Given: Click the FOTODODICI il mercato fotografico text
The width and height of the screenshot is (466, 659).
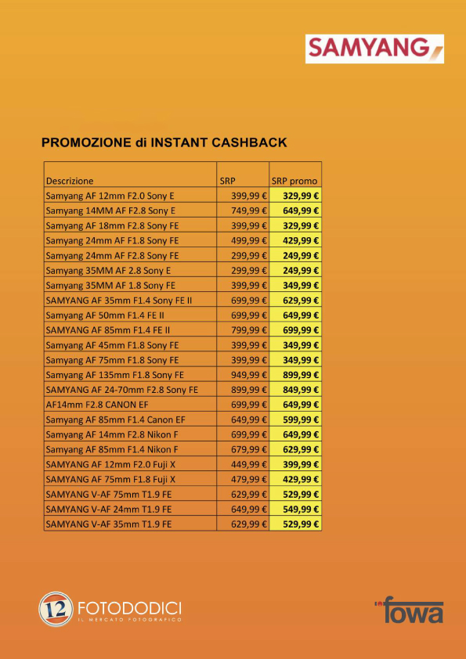Looking at the screenshot, I should [129, 611].
